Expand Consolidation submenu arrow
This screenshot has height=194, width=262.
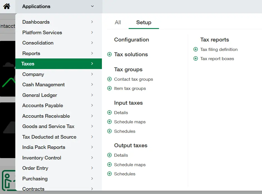click(92, 43)
